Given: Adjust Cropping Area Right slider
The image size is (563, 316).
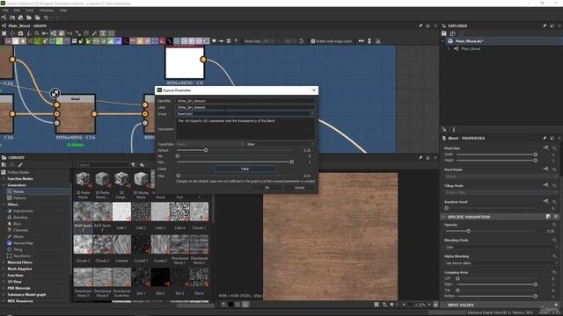Looking at the screenshot, I should (x=536, y=284).
